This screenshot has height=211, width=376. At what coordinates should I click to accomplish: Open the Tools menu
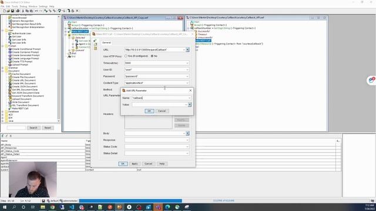pyautogui.click(x=15, y=6)
